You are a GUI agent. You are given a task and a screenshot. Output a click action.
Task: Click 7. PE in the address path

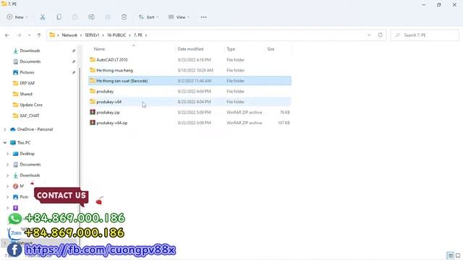tap(138, 35)
